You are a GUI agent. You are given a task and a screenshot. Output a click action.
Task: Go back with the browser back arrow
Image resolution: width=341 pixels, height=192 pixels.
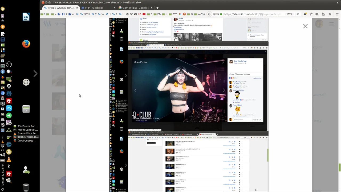point(209,14)
